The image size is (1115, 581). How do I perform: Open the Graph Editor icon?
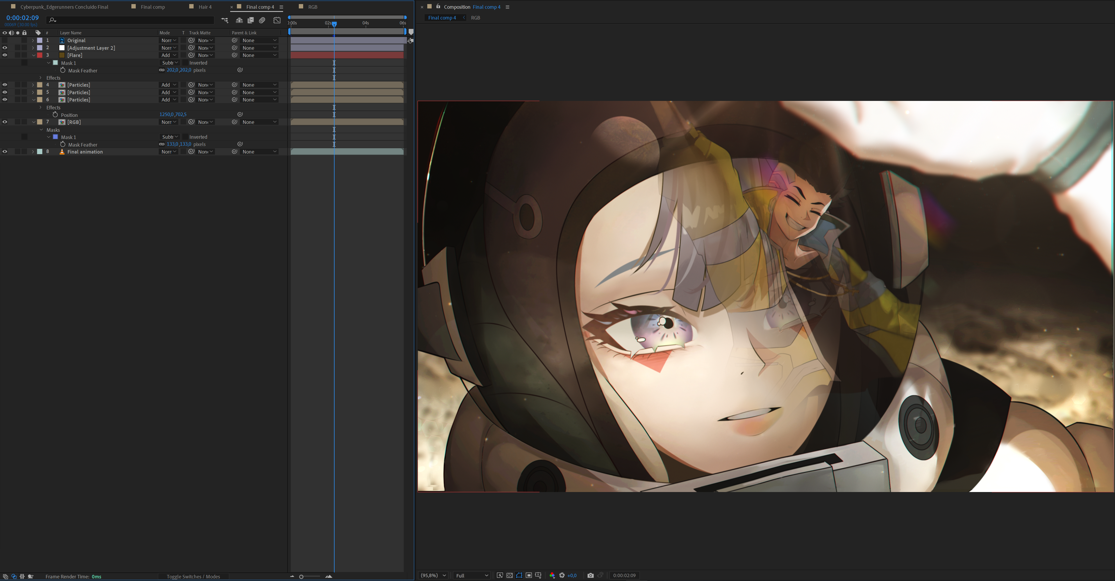coord(277,20)
